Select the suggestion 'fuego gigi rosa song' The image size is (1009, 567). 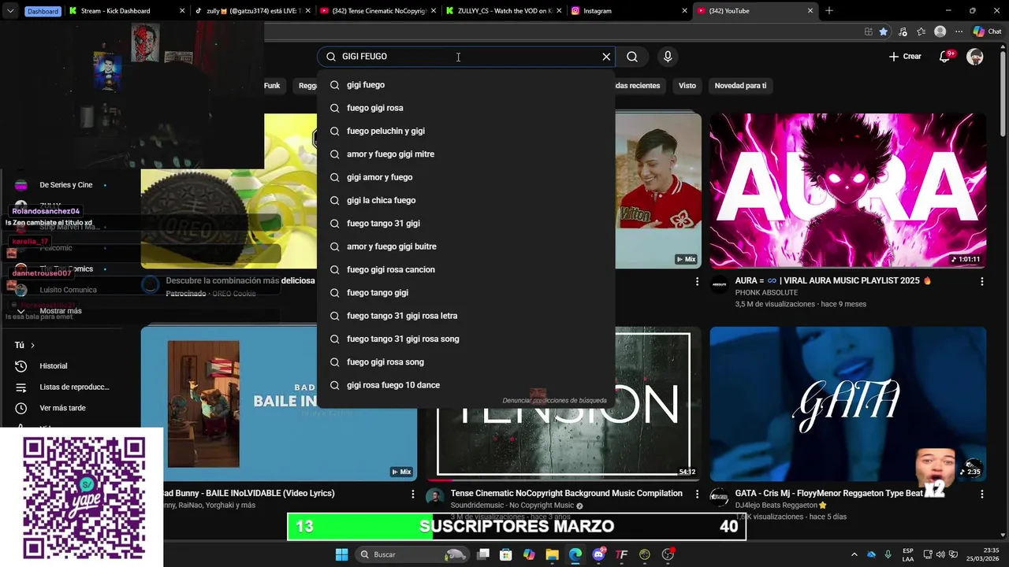(x=466, y=361)
